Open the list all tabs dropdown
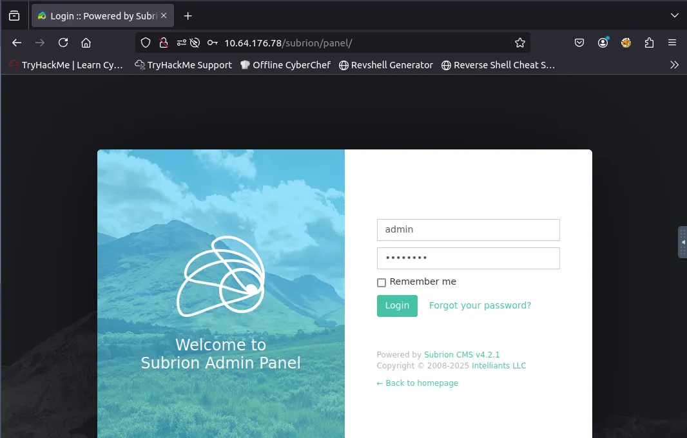Viewport: 687px width, 438px height. tap(674, 15)
